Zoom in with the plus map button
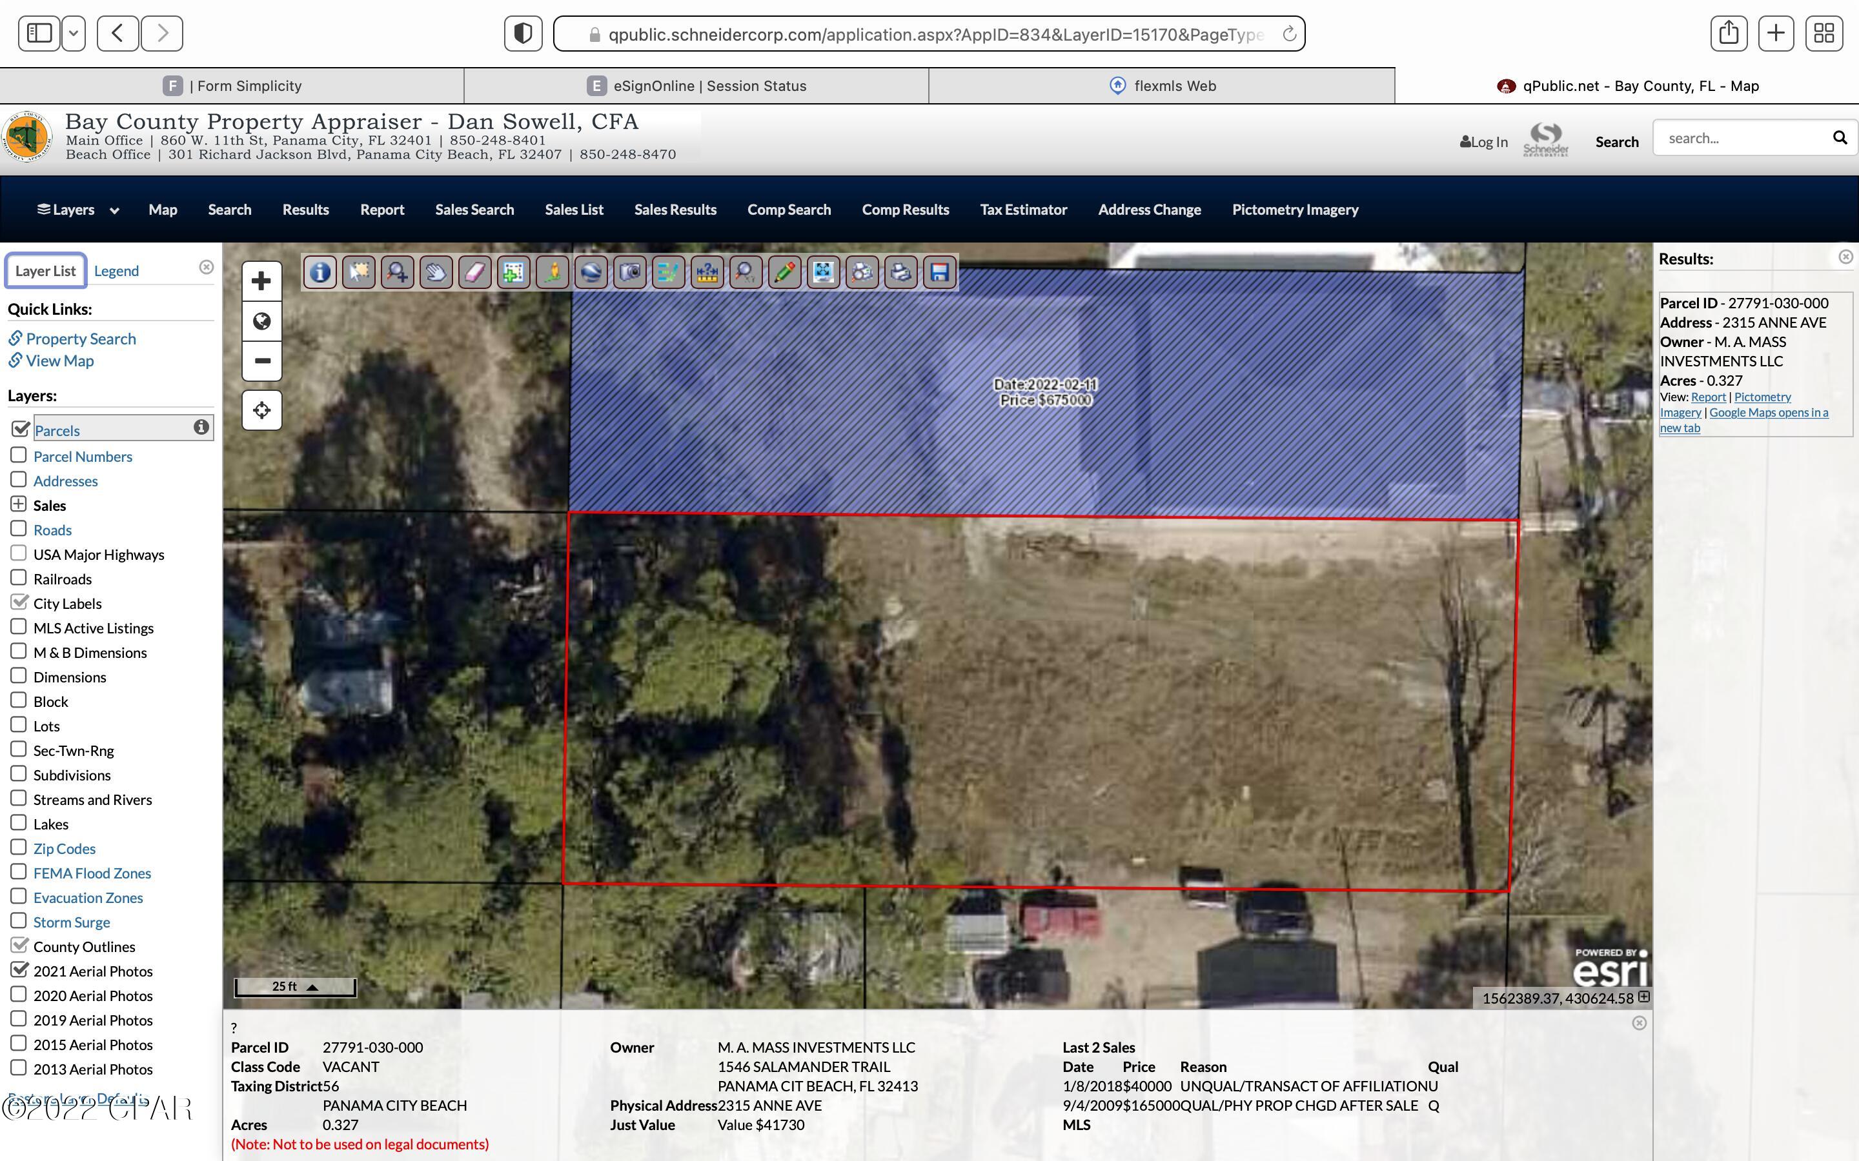The width and height of the screenshot is (1859, 1161). click(x=261, y=281)
